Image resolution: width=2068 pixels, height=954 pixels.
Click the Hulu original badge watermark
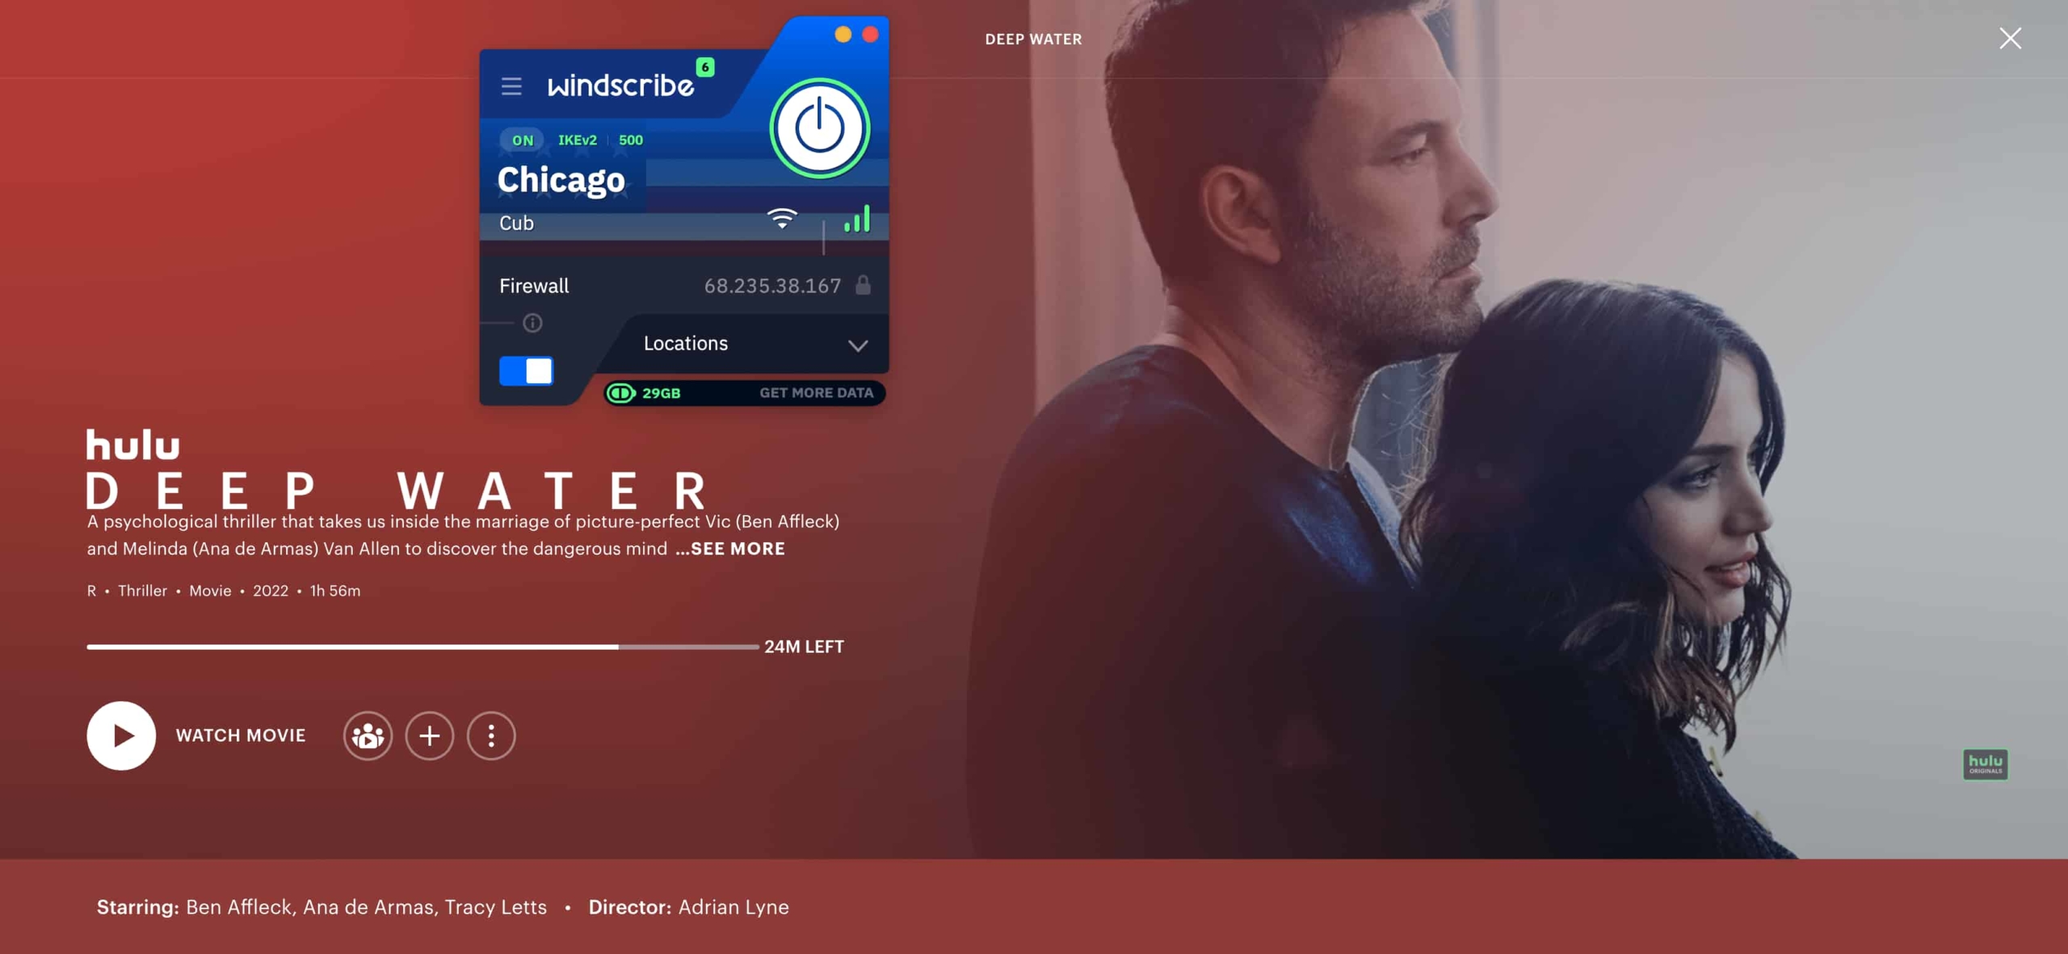pyautogui.click(x=1985, y=764)
